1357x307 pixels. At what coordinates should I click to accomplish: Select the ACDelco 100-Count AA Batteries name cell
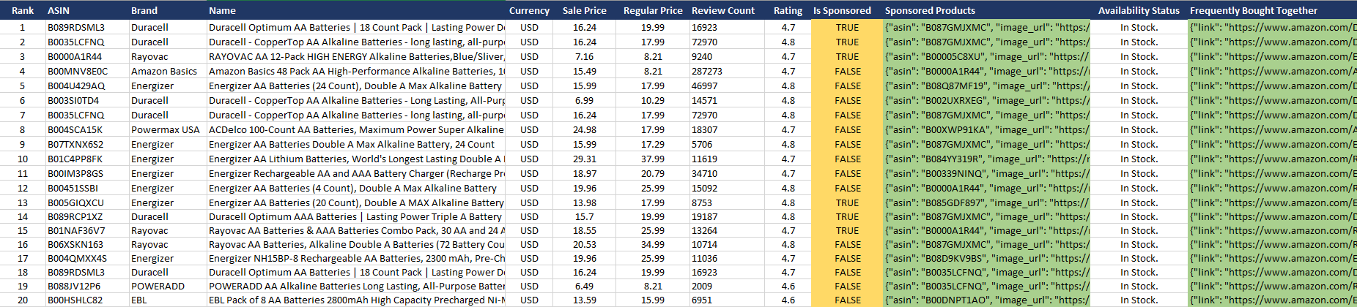355,129
